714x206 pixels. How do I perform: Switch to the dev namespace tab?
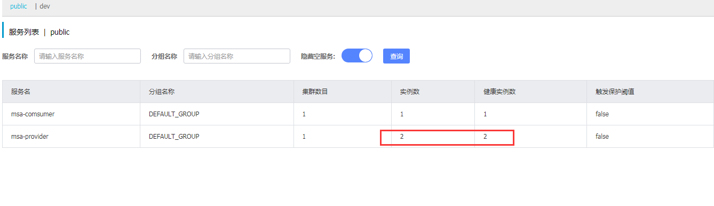pyautogui.click(x=45, y=6)
